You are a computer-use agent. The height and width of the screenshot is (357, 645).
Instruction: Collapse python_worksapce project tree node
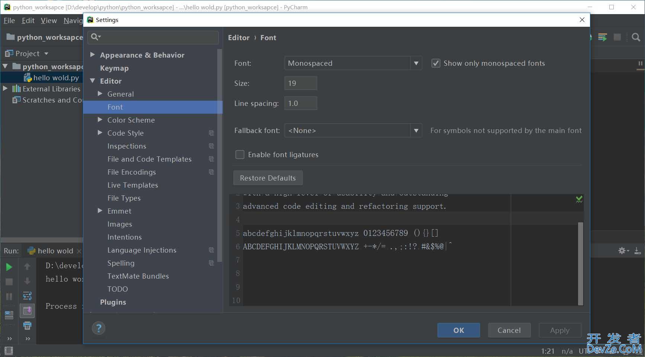coord(5,66)
